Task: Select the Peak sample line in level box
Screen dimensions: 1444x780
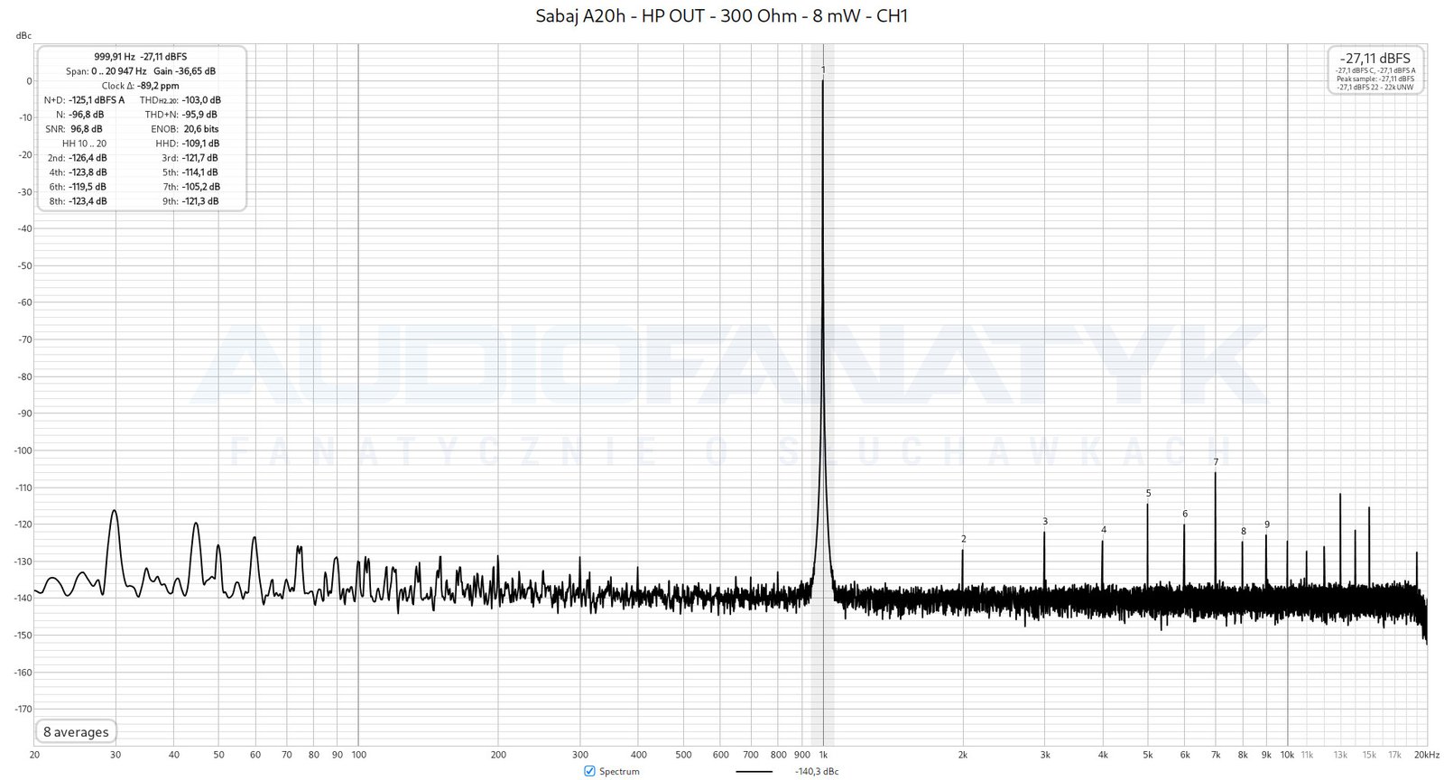Action: coord(1375,79)
